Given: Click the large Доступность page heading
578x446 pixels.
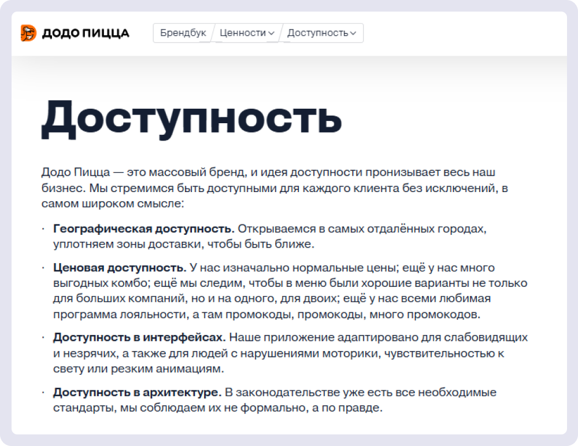Looking at the screenshot, I should click(x=191, y=117).
